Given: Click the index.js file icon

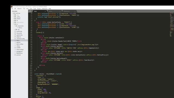Looking at the screenshot, I should [x=15, y=46].
